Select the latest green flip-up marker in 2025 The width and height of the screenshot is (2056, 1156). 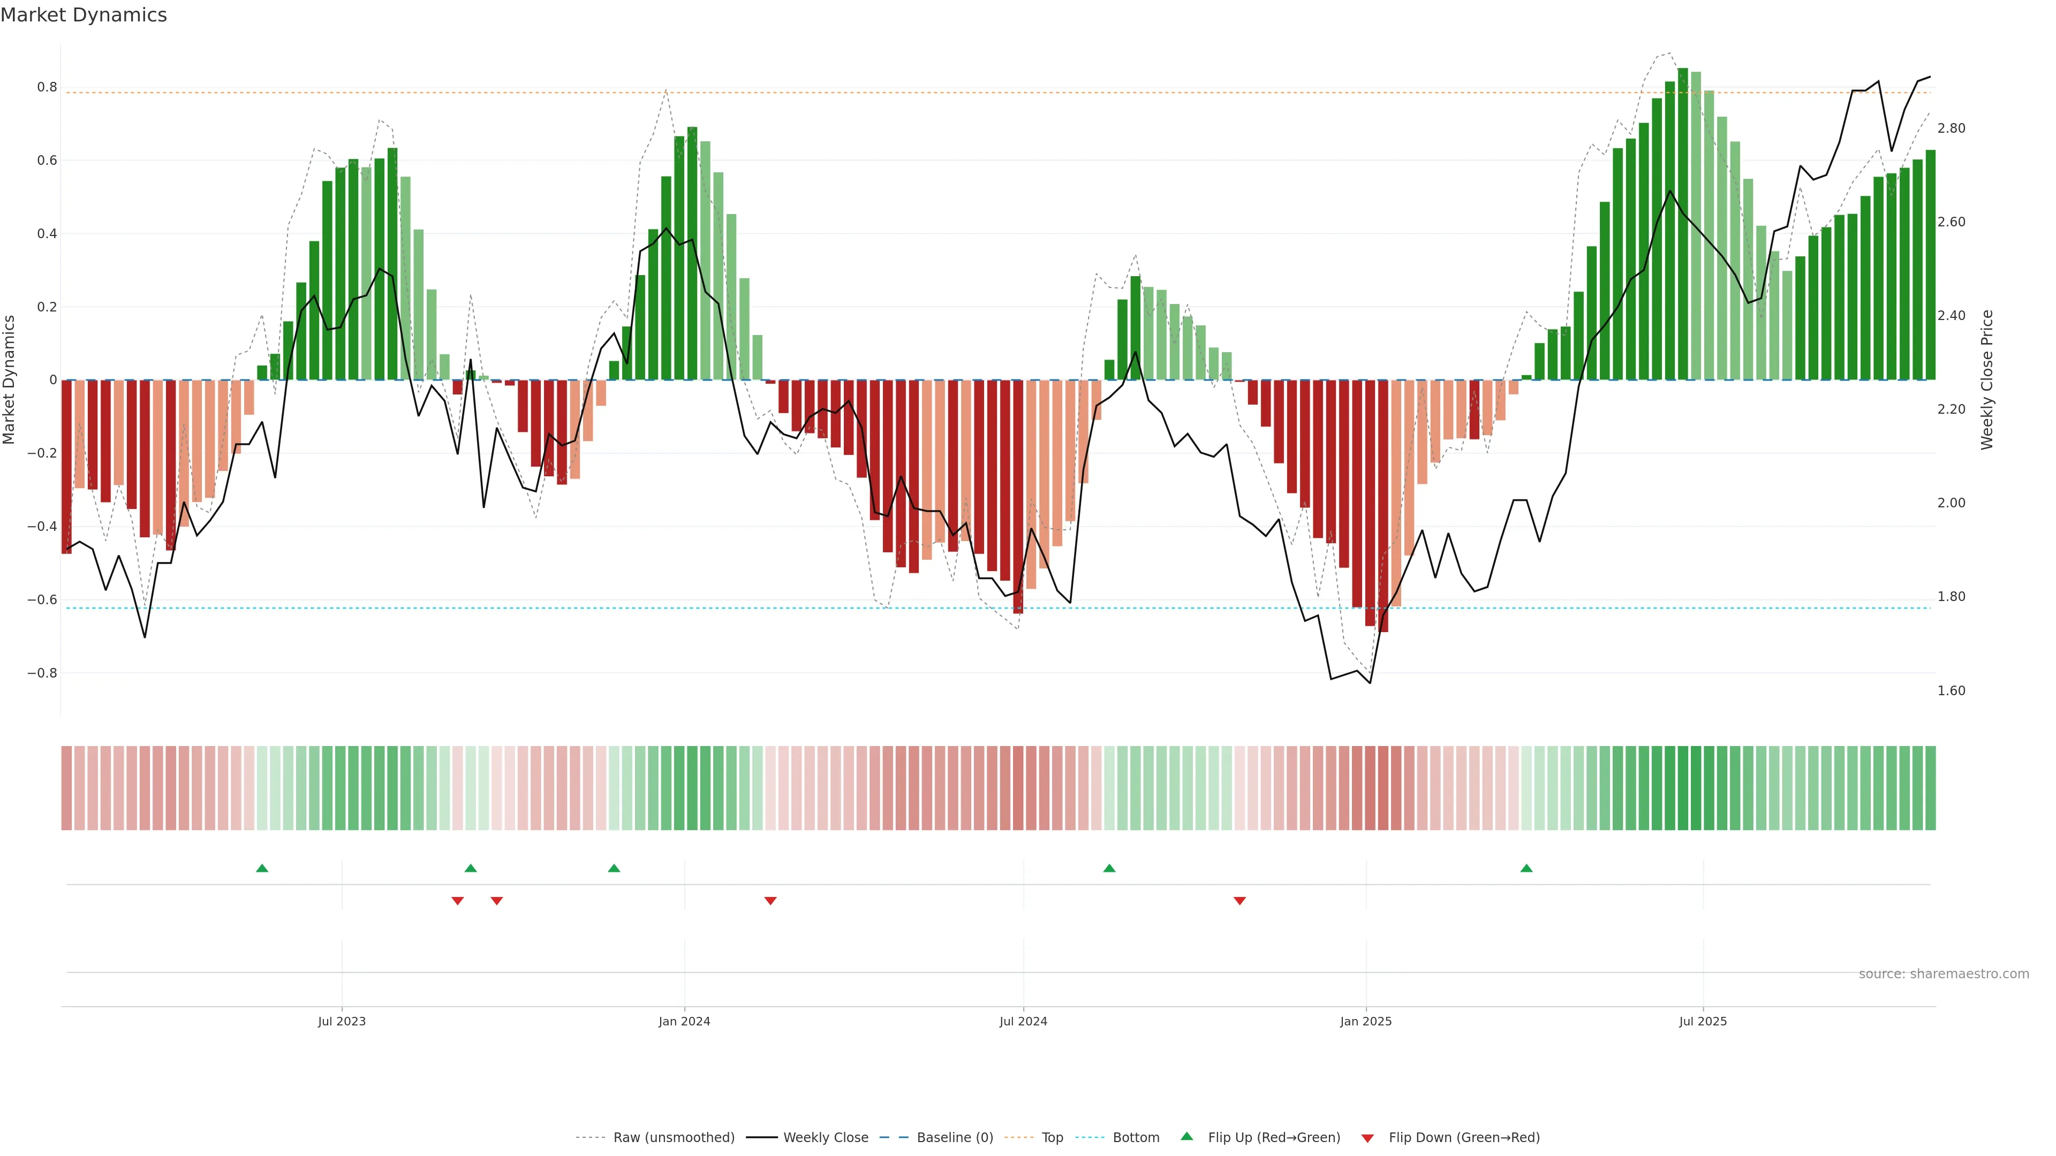click(1526, 868)
